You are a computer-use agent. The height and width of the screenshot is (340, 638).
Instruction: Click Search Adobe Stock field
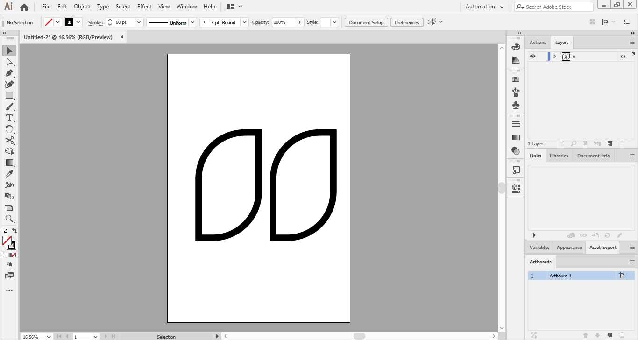554,7
